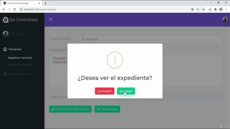Screen dimensions: 230x129
Task: Click the zoom magnifier icon
Action: pos(198,9)
